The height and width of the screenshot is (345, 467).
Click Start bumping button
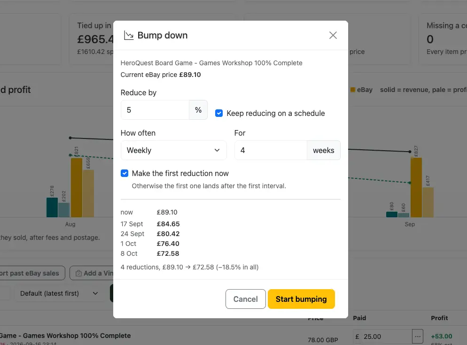click(x=301, y=299)
